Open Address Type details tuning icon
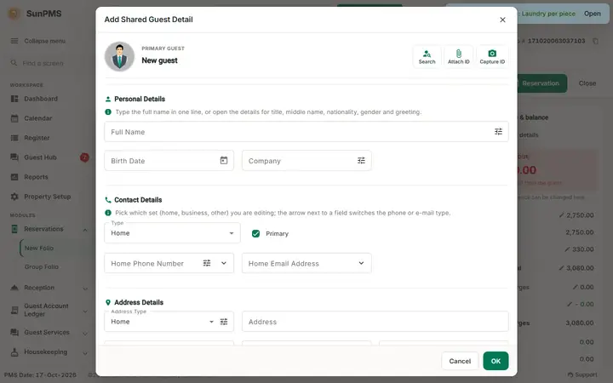 point(224,321)
